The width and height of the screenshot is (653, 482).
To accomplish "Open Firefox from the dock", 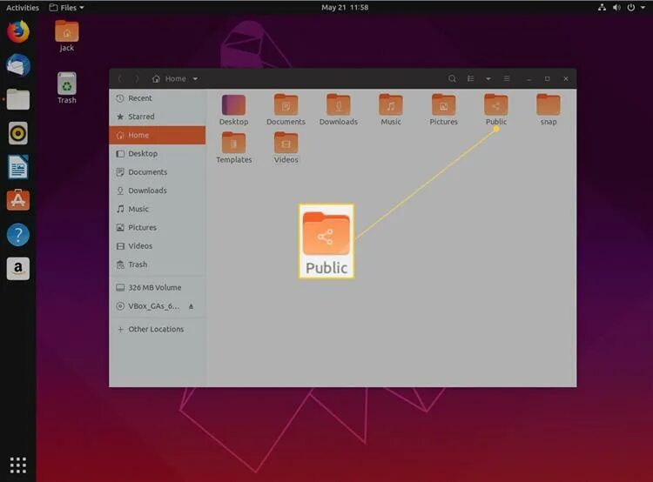I will click(18, 31).
